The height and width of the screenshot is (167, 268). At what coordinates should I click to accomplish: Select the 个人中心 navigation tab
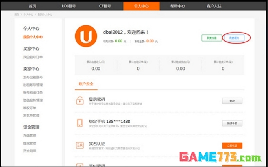click(141, 6)
